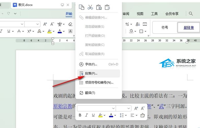Apply highlight color from mini toolbar

101,115
